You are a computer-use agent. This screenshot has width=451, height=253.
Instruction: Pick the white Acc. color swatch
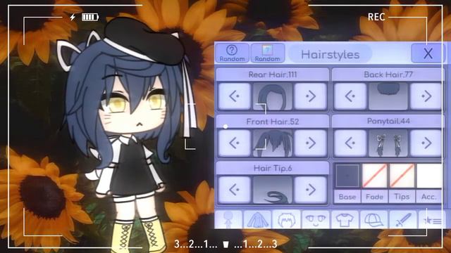[429, 176]
